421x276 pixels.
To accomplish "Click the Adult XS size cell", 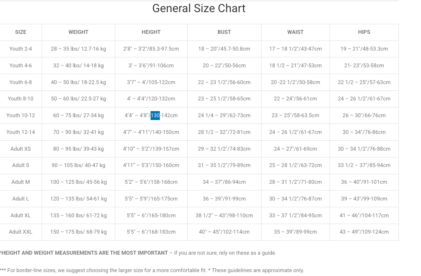I will (21, 149).
